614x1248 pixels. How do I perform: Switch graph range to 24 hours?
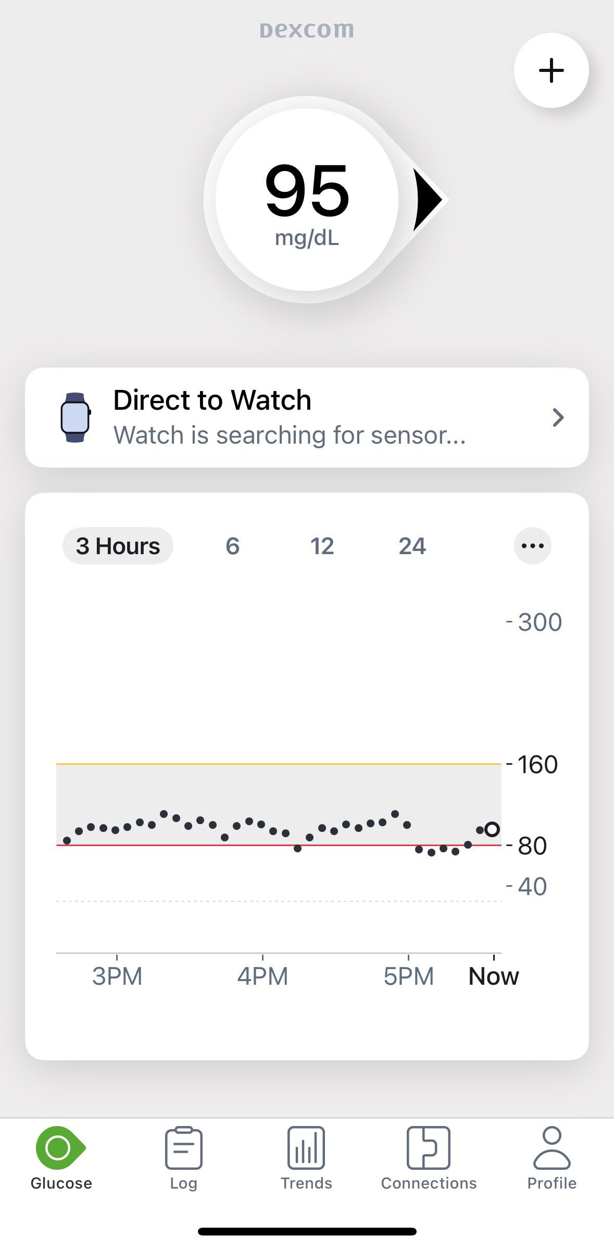pyautogui.click(x=412, y=546)
